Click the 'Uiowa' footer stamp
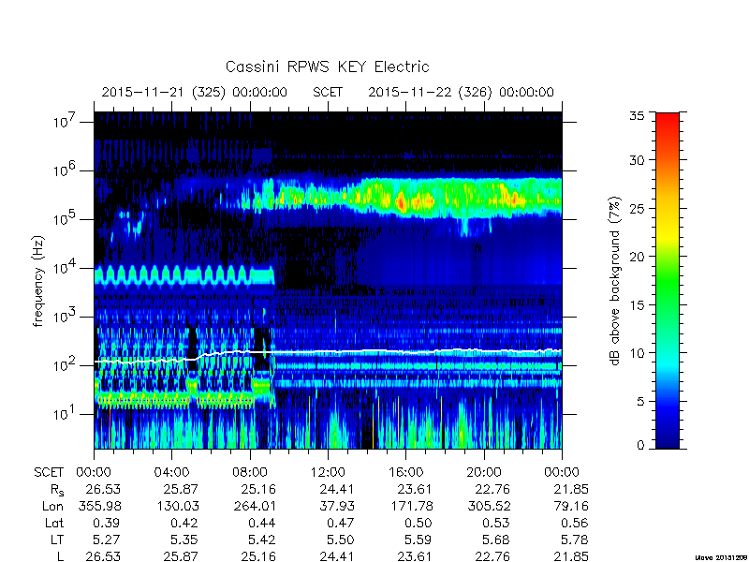This screenshot has height=562, width=749. click(722, 557)
